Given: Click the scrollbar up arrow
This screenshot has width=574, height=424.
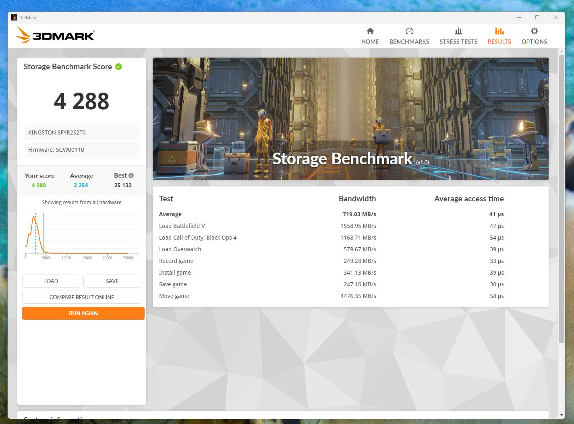Looking at the screenshot, I should point(562,52).
